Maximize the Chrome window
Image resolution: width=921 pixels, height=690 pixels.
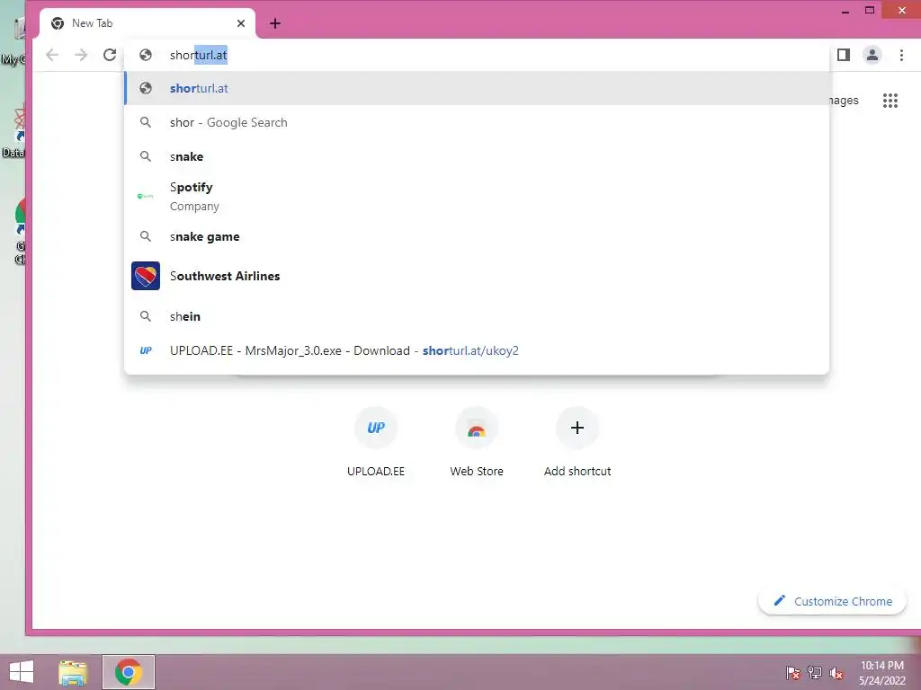(x=870, y=10)
